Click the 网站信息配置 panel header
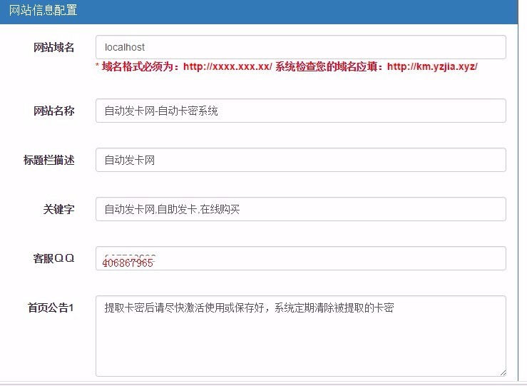Image resolution: width=527 pixels, height=386 pixels. click(43, 11)
